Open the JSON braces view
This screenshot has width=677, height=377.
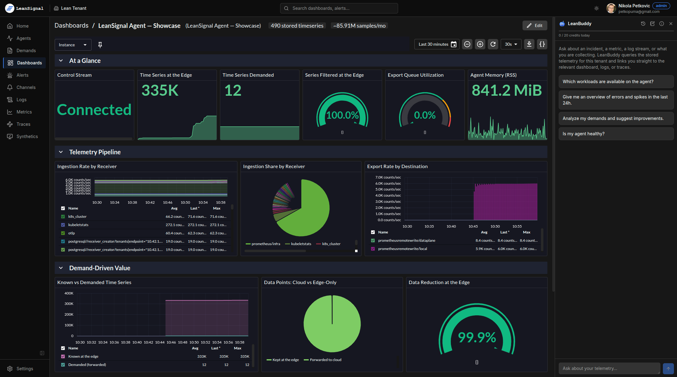(542, 44)
